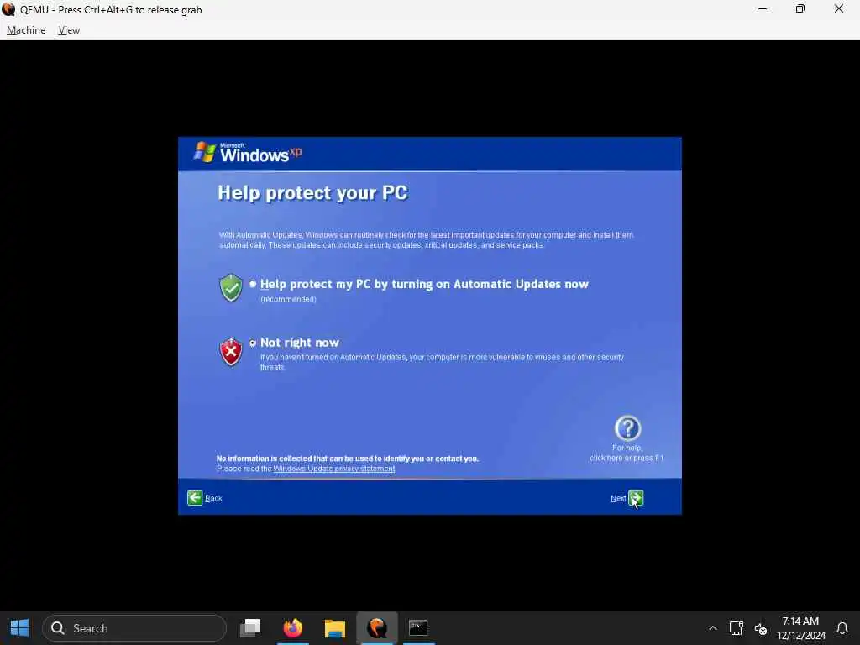The width and height of the screenshot is (860, 645).
Task: Open the notifications bell icon
Action: click(842, 628)
